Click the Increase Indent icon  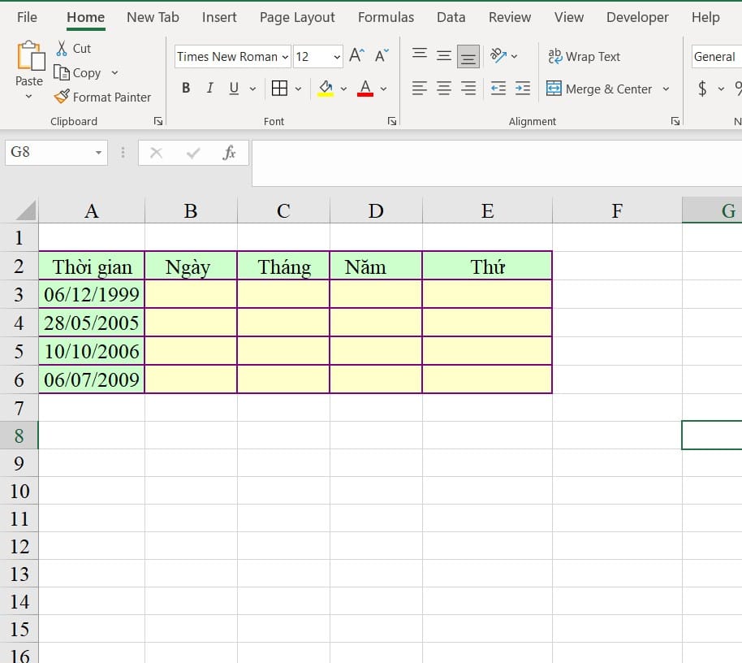(x=523, y=89)
